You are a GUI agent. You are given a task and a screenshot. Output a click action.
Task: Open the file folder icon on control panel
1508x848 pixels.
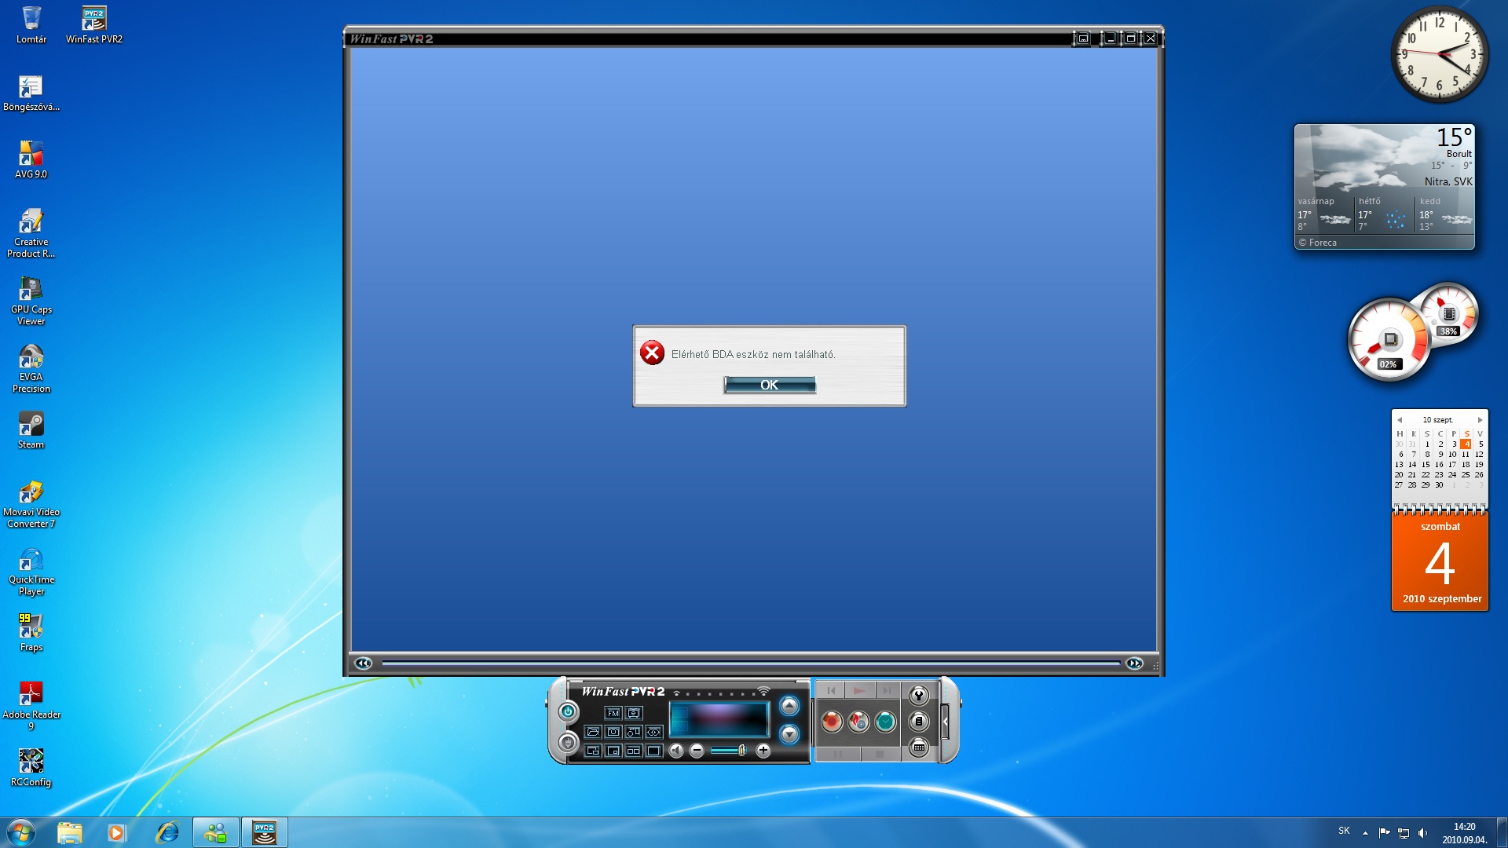593,732
